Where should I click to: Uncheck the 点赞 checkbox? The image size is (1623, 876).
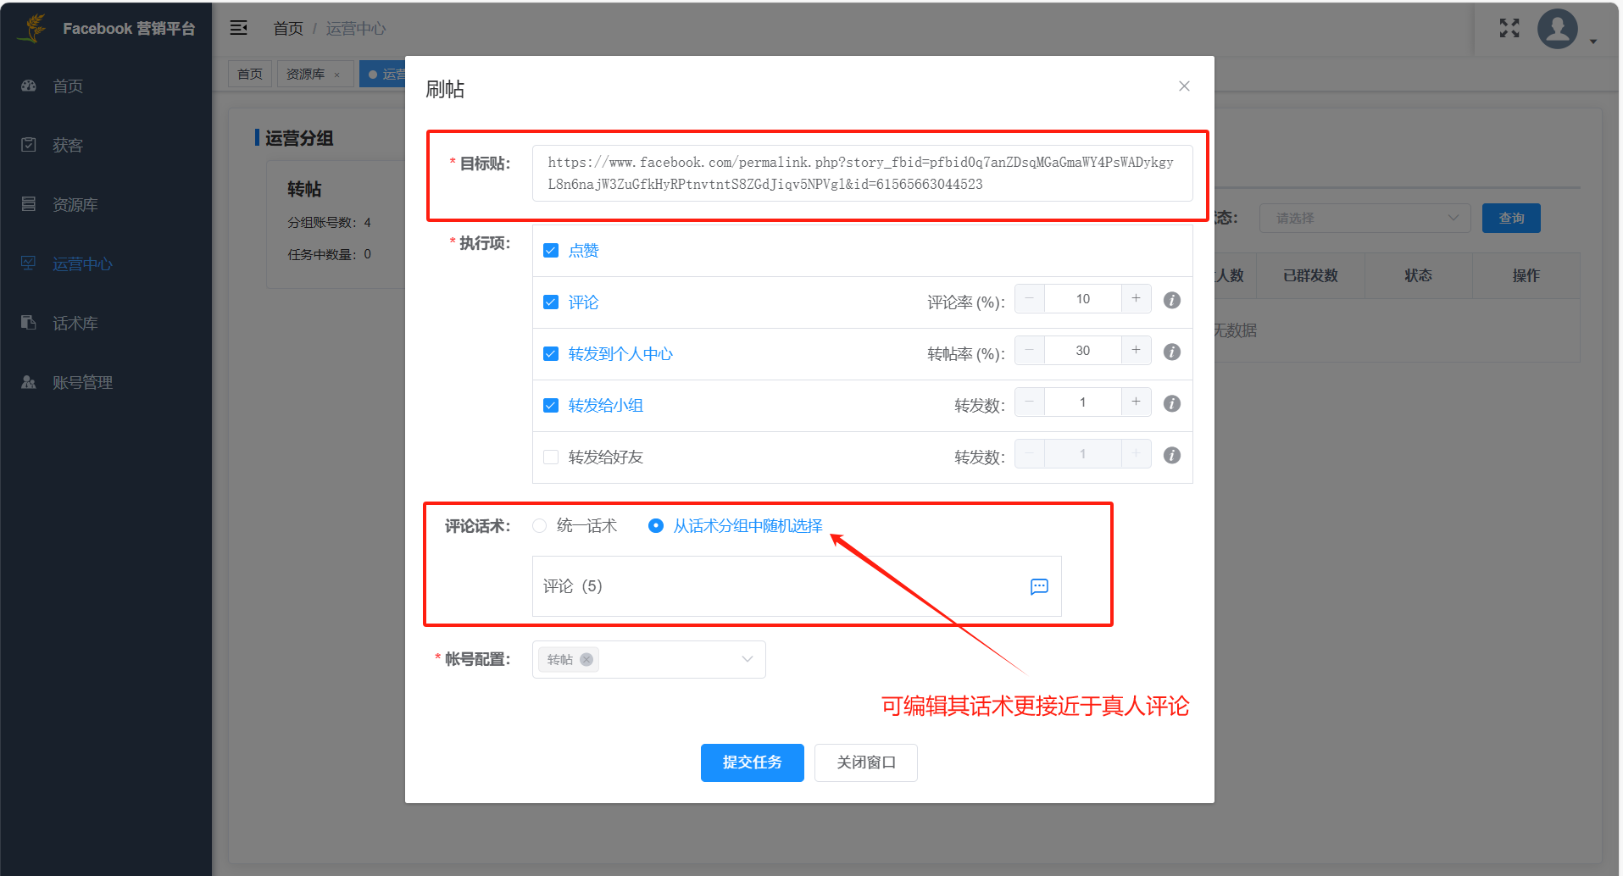[x=551, y=250]
